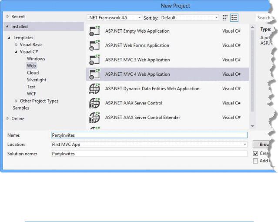Click the template list scrollbar thumb
Viewport: 278px width, 222px height.
pyautogui.click(x=252, y=71)
